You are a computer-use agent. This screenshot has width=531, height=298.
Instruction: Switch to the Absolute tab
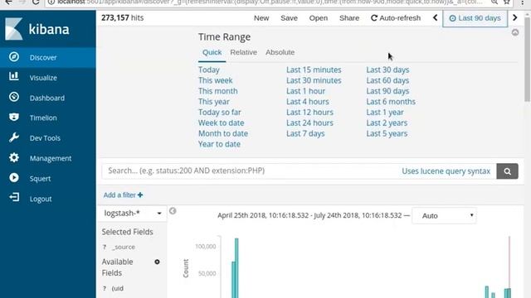pyautogui.click(x=280, y=52)
